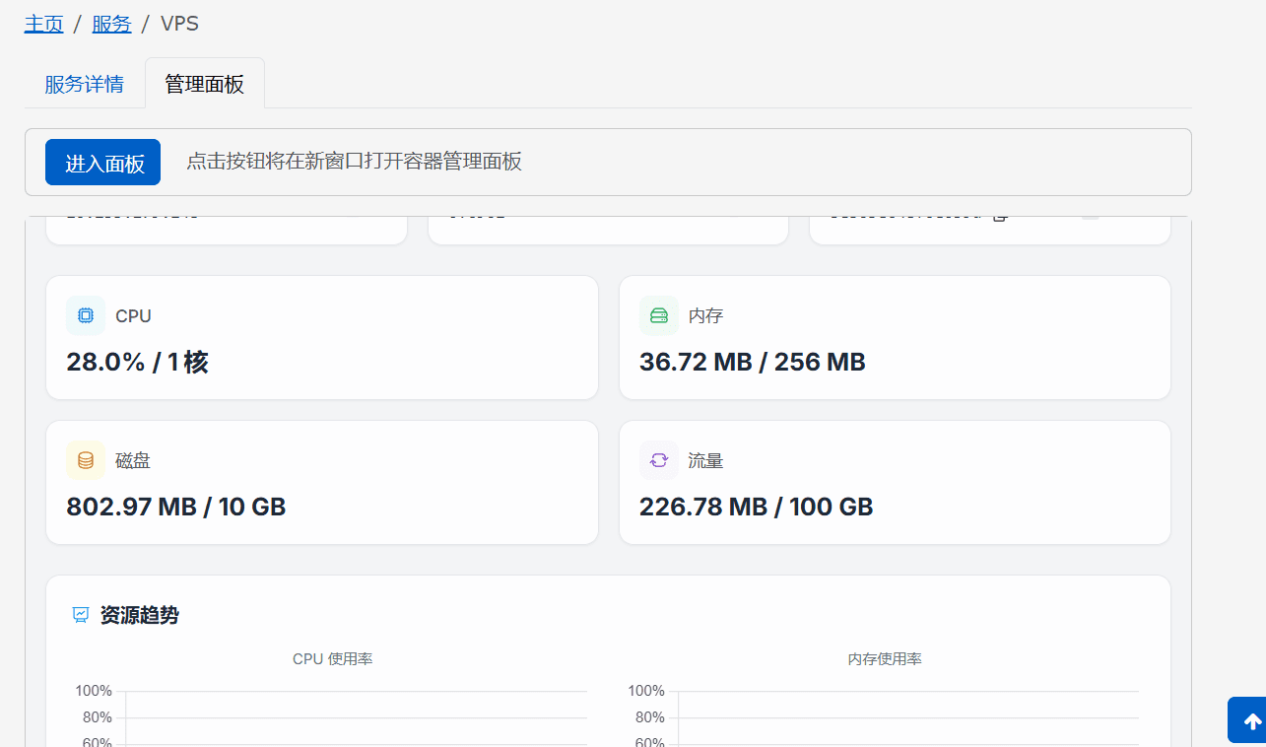Click the 资源趋势 section heading

pyautogui.click(x=139, y=616)
